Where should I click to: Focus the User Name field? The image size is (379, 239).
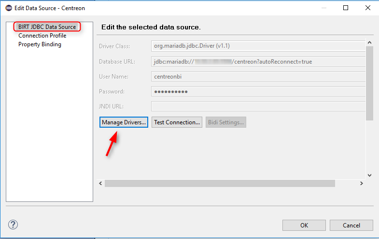click(258, 77)
